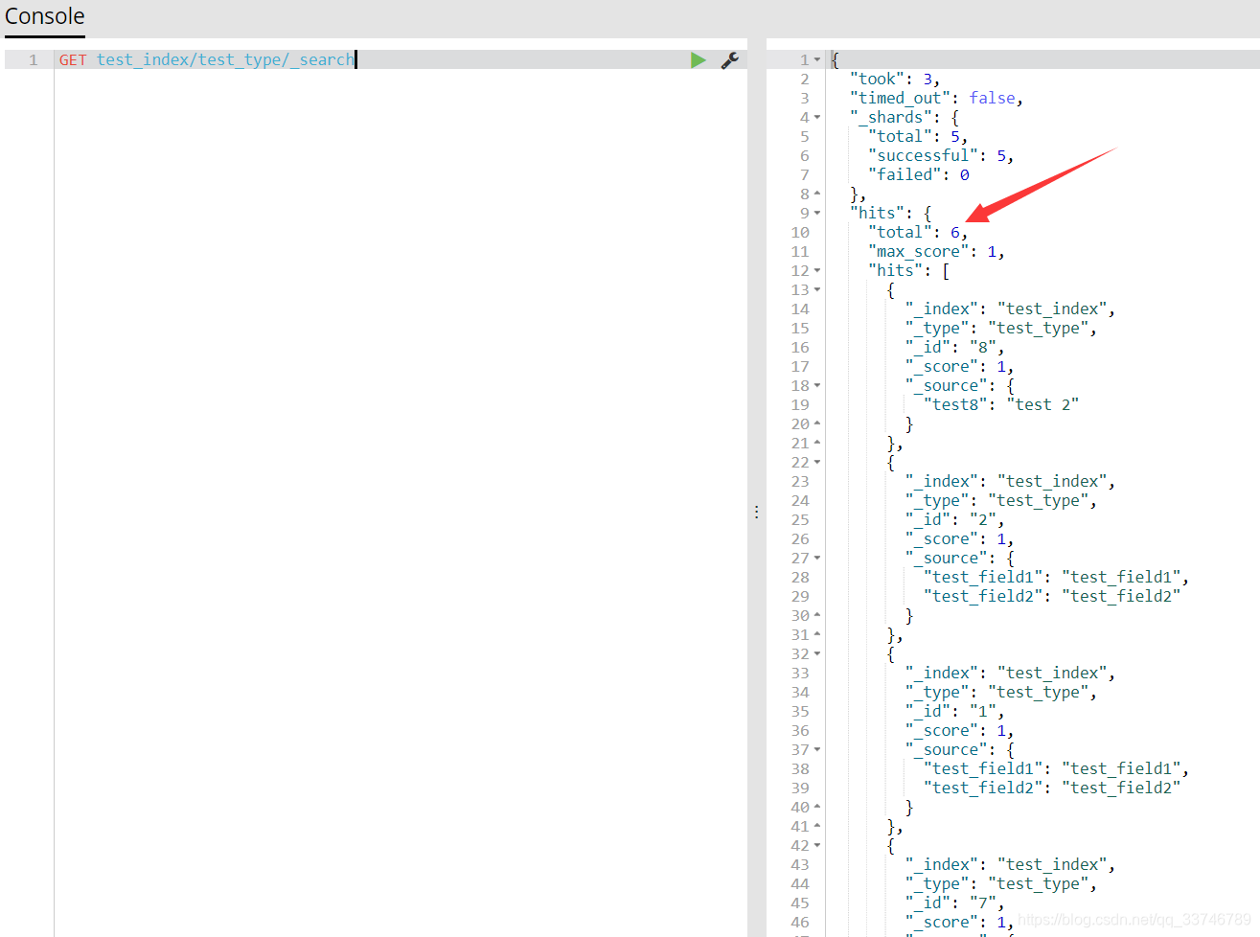Collapse the "_shards" fold arrow on line 4
This screenshot has width=1260, height=937.
tap(817, 117)
